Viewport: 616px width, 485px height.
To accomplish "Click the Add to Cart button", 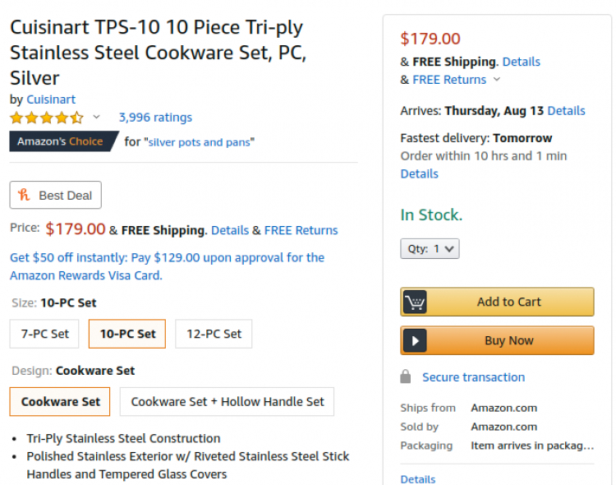I will click(497, 302).
